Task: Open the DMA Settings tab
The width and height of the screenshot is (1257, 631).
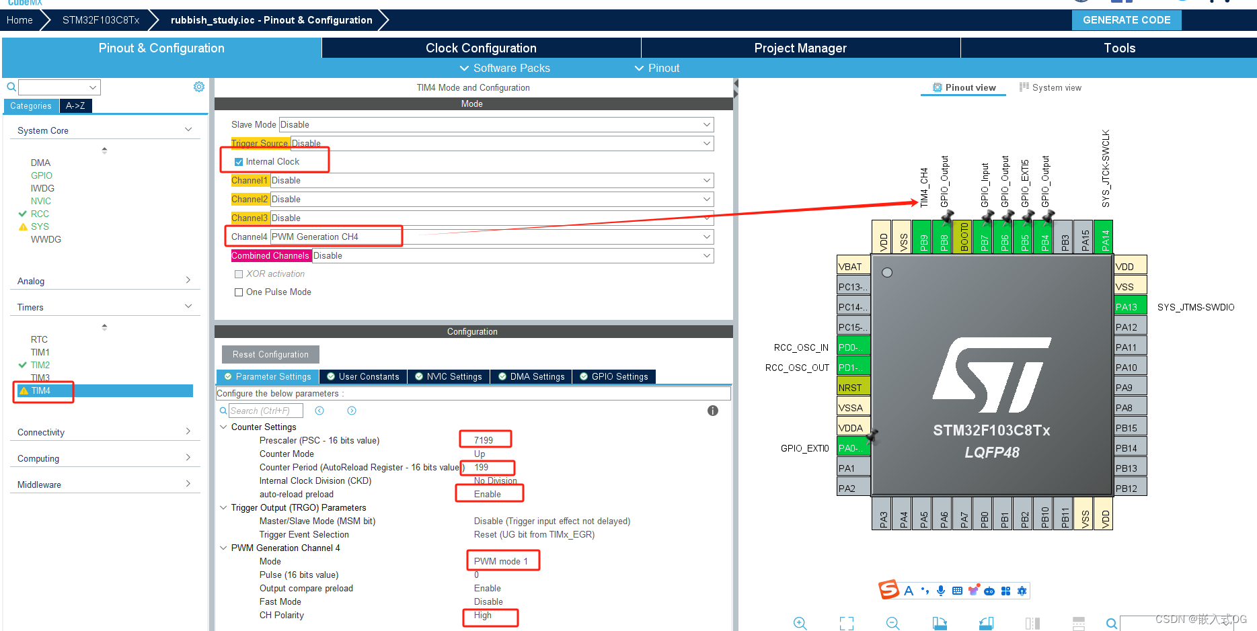Action: coord(531,376)
